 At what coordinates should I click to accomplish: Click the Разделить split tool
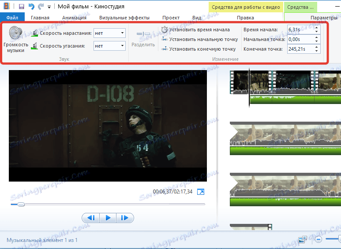coord(143,39)
